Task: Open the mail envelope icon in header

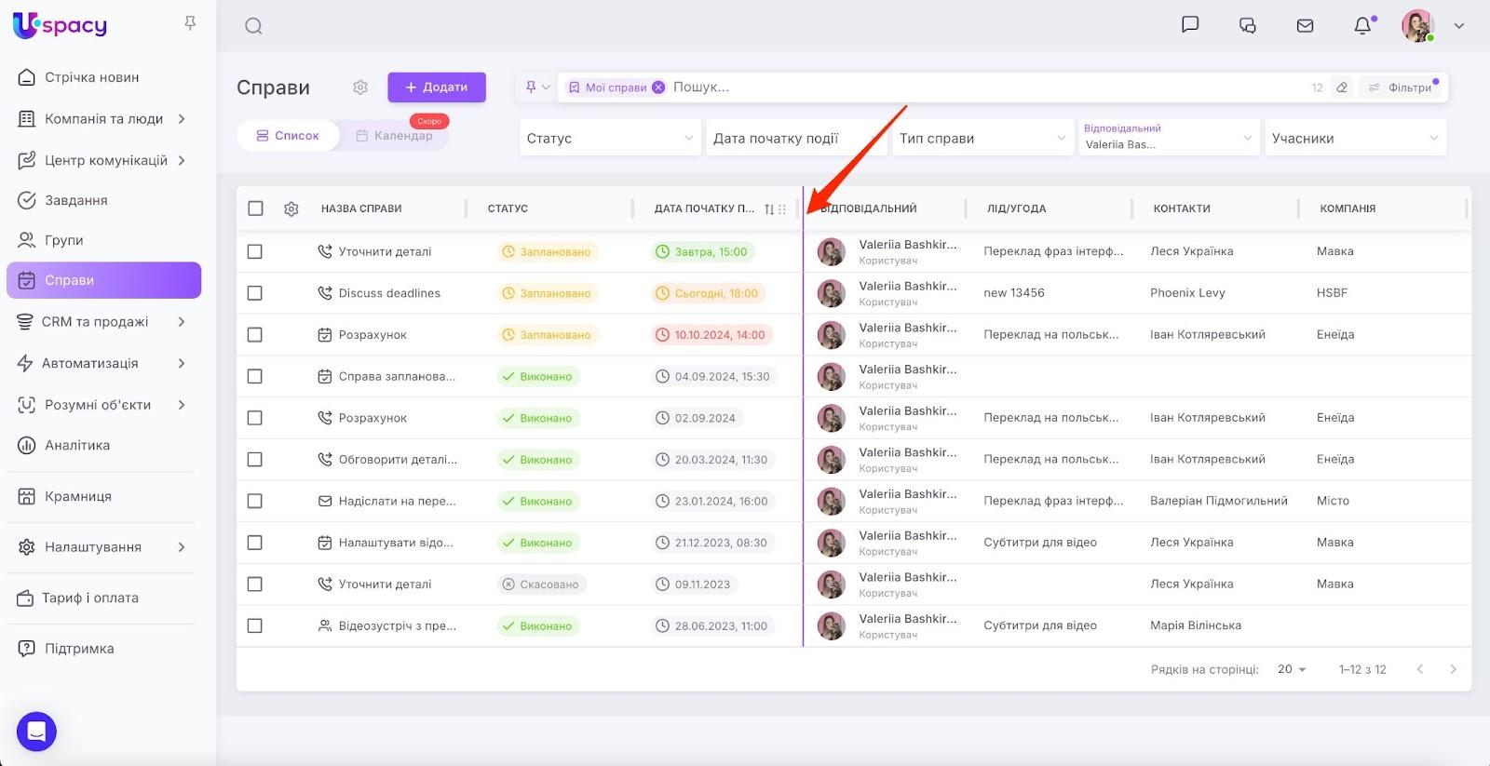Action: click(x=1306, y=26)
